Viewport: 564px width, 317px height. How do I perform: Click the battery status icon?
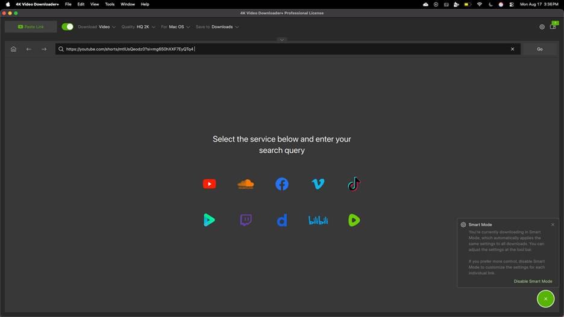468,4
